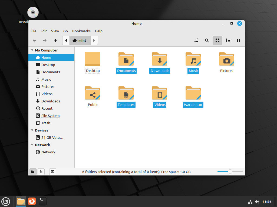The height and width of the screenshot is (207, 277).
Task: Switch to compact view using toolbar icon
Action: [239, 40]
